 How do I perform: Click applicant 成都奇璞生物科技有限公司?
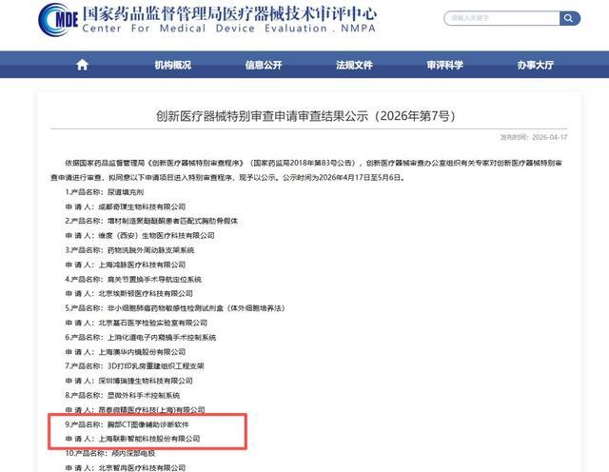142,206
